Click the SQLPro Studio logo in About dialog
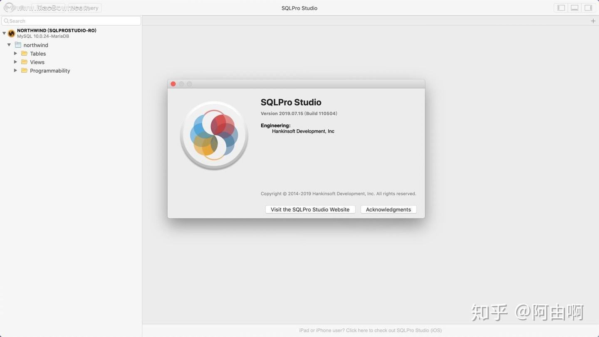599x337 pixels. point(214,135)
